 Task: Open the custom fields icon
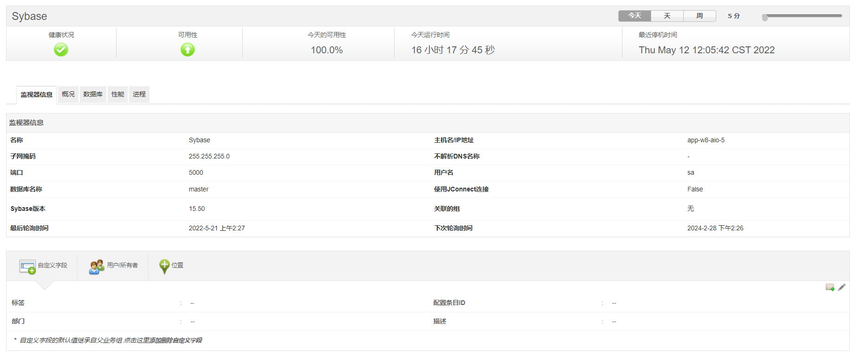pos(27,266)
